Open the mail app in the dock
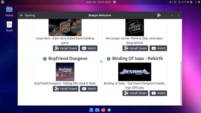This screenshot has width=201, height=113. (x=91, y=110)
